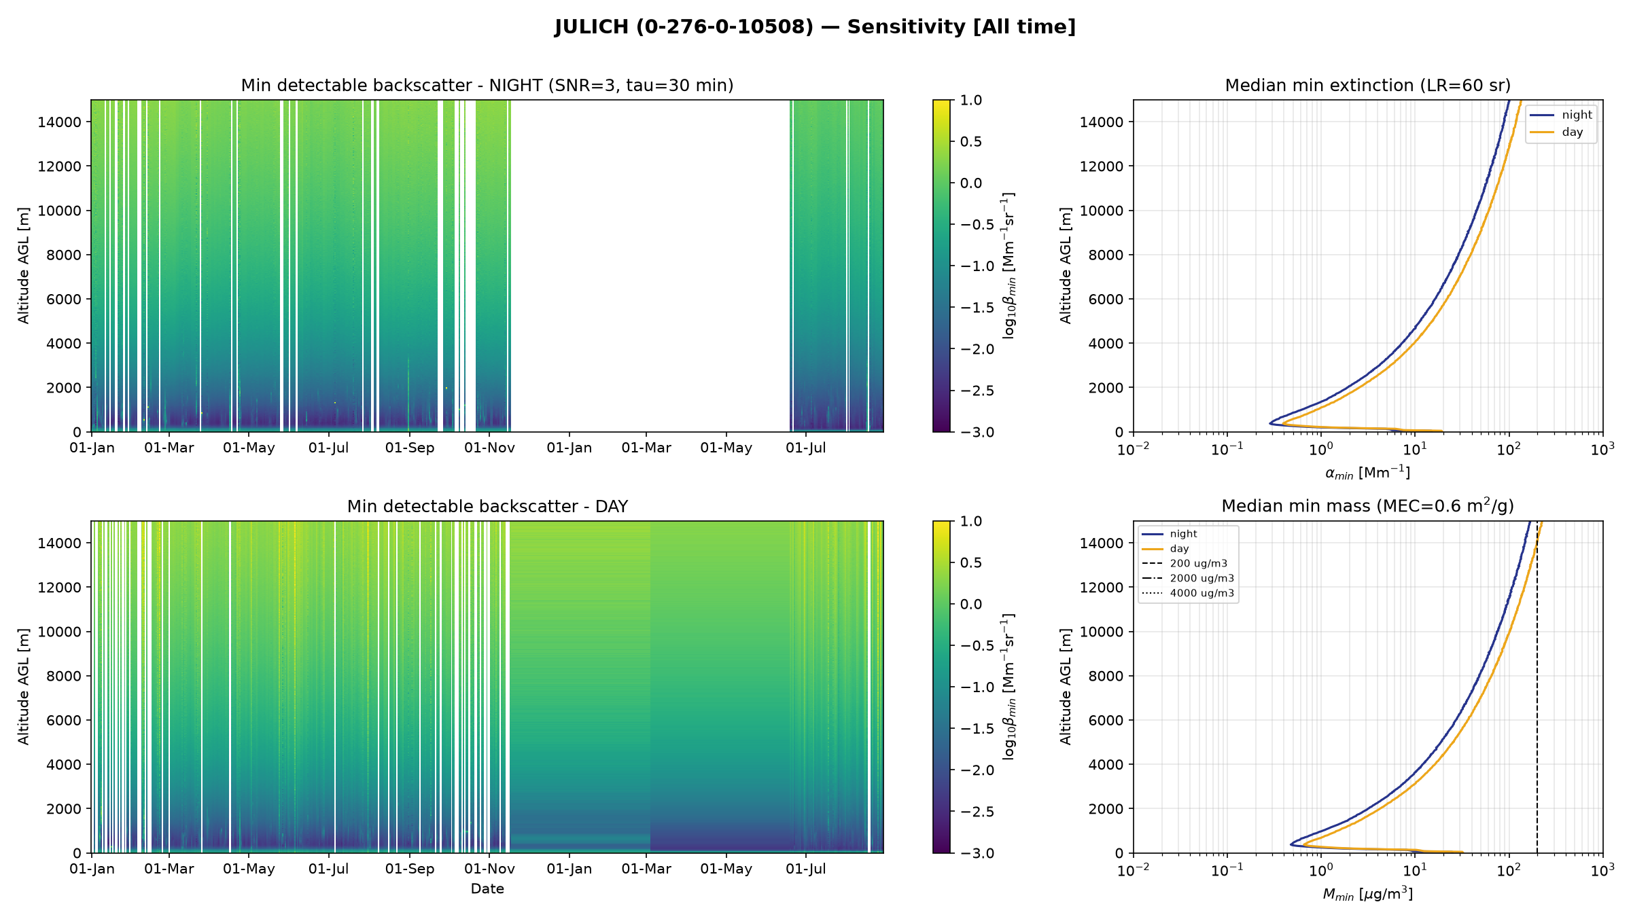Click DAY colorbar log10 β_min label
This screenshot has height=917, width=1631.
pyautogui.click(x=1009, y=687)
